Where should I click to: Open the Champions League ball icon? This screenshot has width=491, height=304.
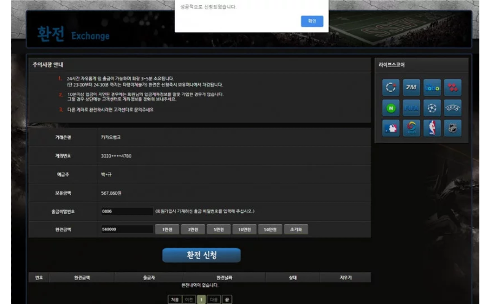[431, 108]
